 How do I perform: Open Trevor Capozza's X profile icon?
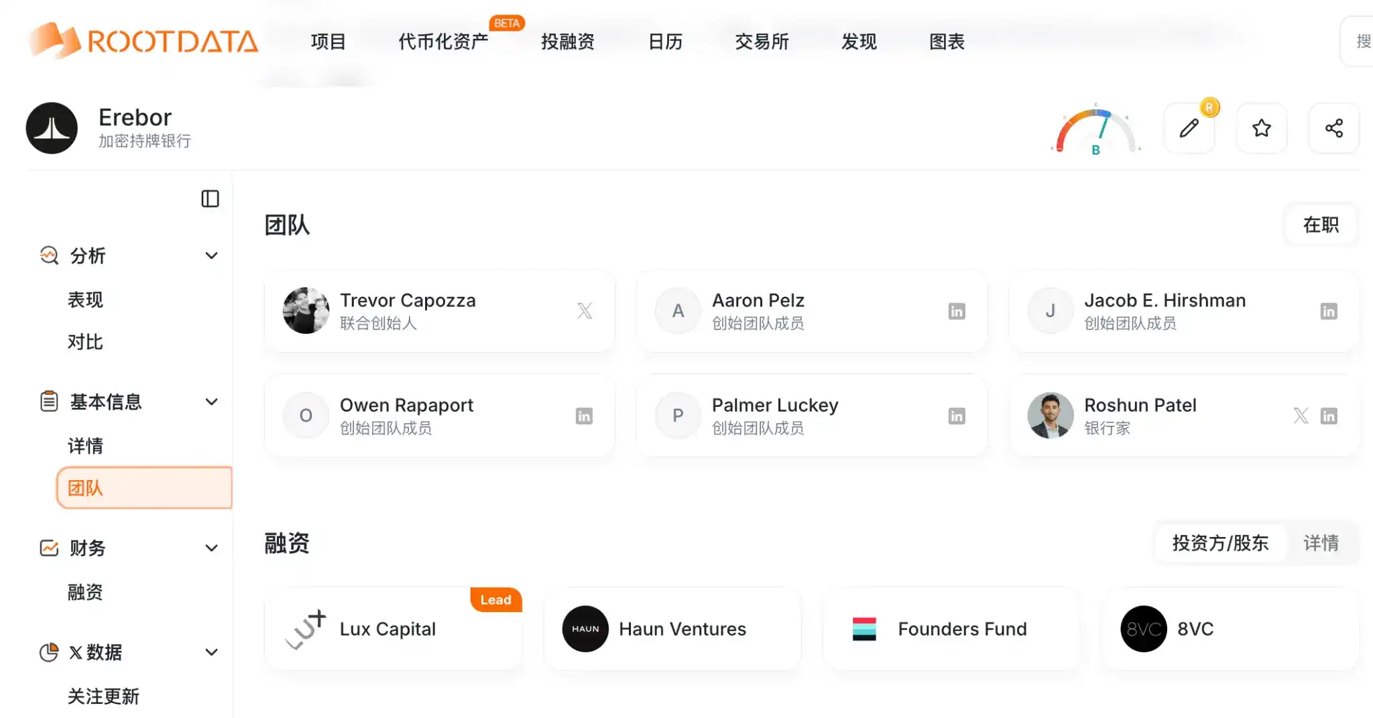tap(585, 311)
